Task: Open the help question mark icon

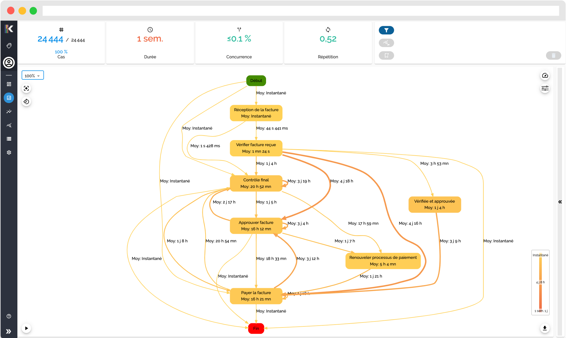Action: click(x=9, y=316)
